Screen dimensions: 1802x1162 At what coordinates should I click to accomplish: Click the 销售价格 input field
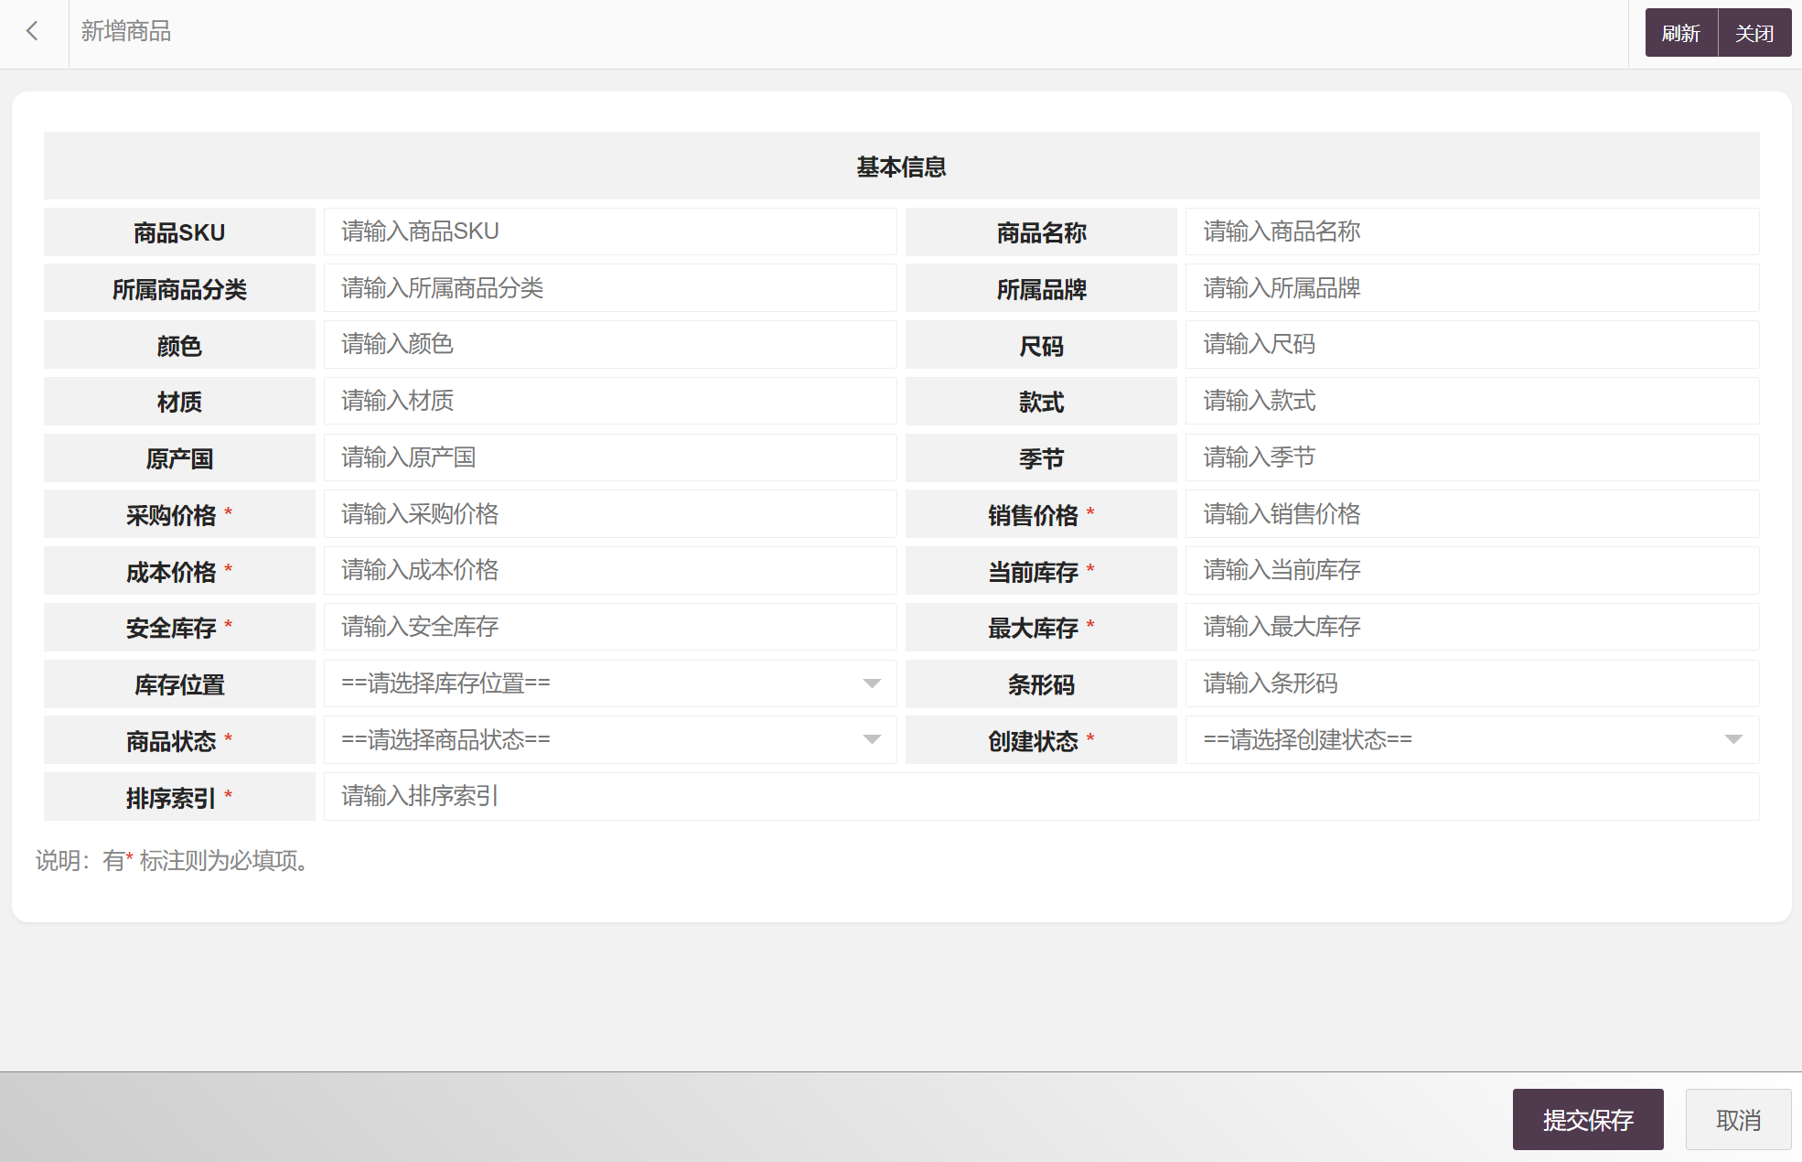pyautogui.click(x=1471, y=514)
